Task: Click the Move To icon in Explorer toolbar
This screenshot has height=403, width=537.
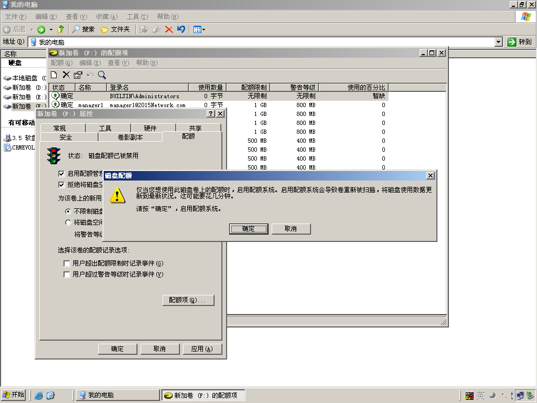Action: coord(144,29)
